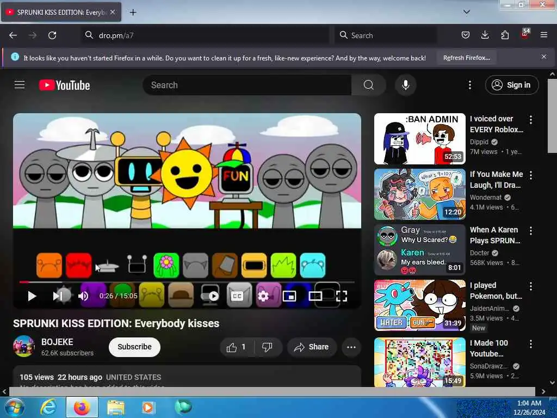Focus the YouTube search box

coord(247,85)
